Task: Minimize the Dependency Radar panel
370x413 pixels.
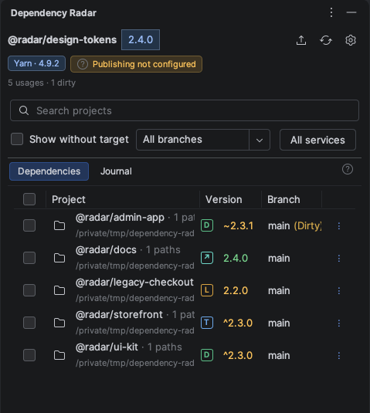Action: [351, 12]
